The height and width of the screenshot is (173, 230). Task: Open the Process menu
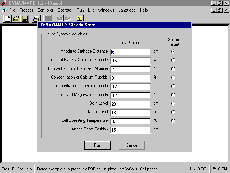[26, 10]
